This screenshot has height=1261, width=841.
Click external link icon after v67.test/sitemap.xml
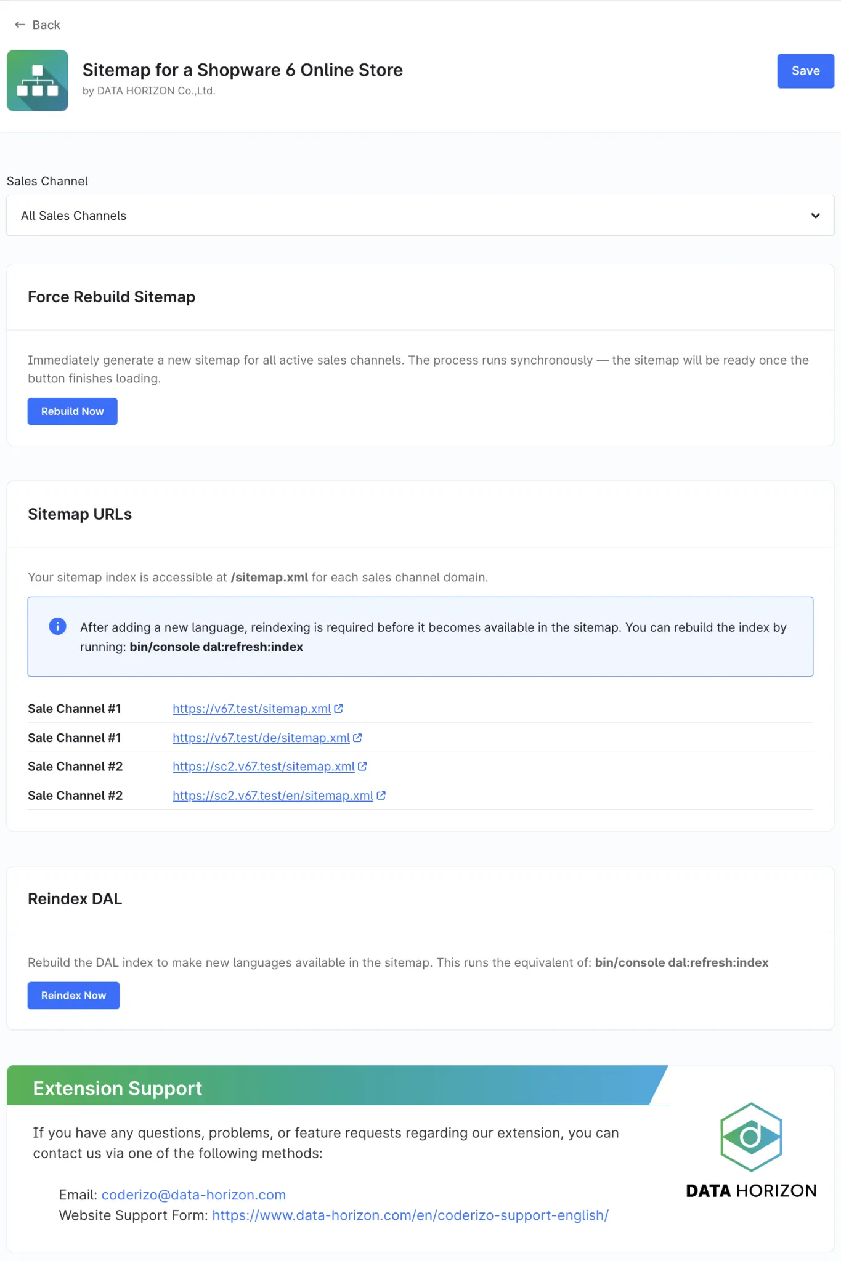click(x=338, y=709)
